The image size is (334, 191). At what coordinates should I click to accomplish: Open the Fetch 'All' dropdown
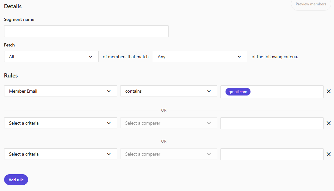point(51,57)
